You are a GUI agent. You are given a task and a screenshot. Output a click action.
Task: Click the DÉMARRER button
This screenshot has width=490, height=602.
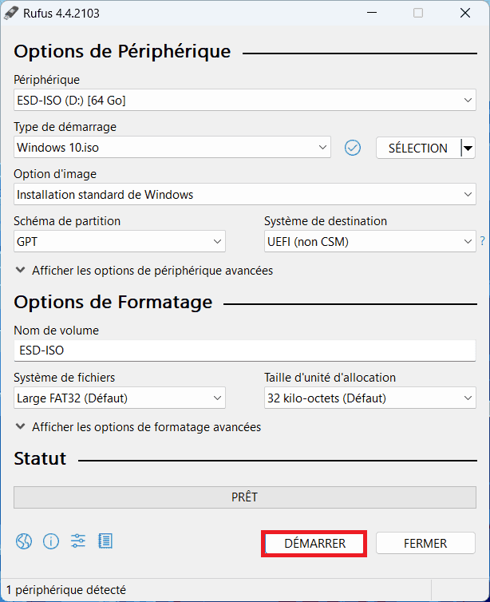[x=314, y=543]
